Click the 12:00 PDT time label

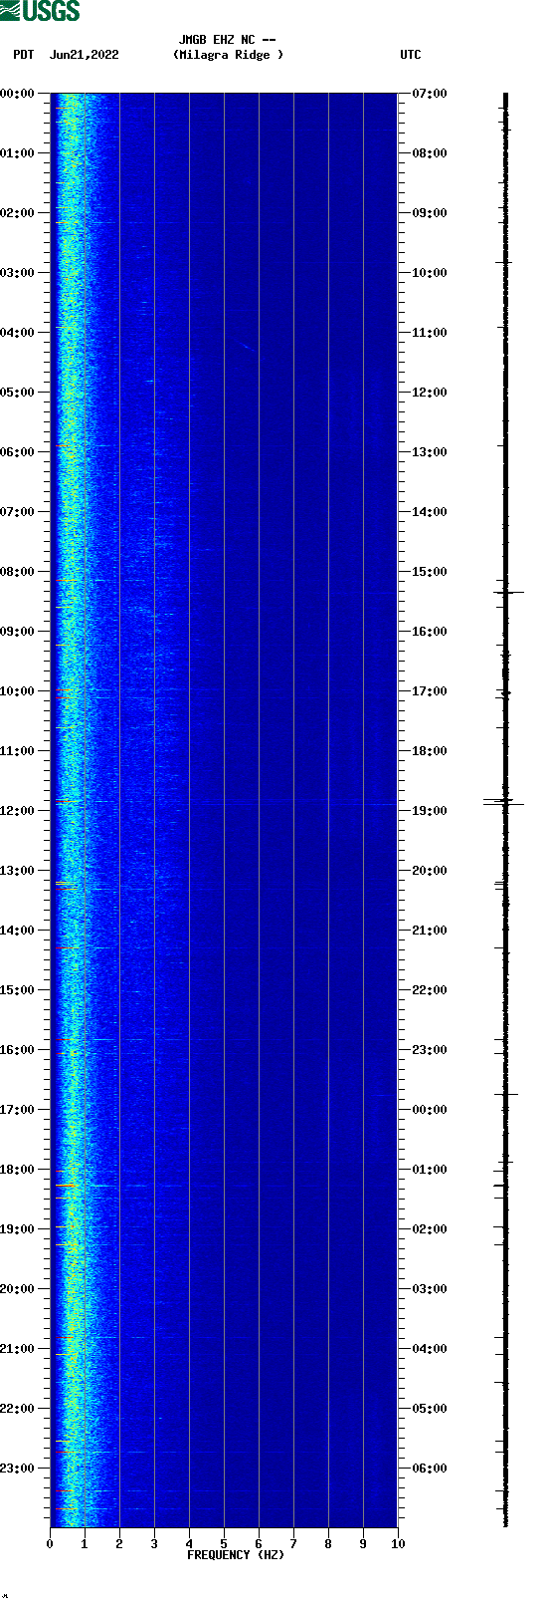[17, 811]
